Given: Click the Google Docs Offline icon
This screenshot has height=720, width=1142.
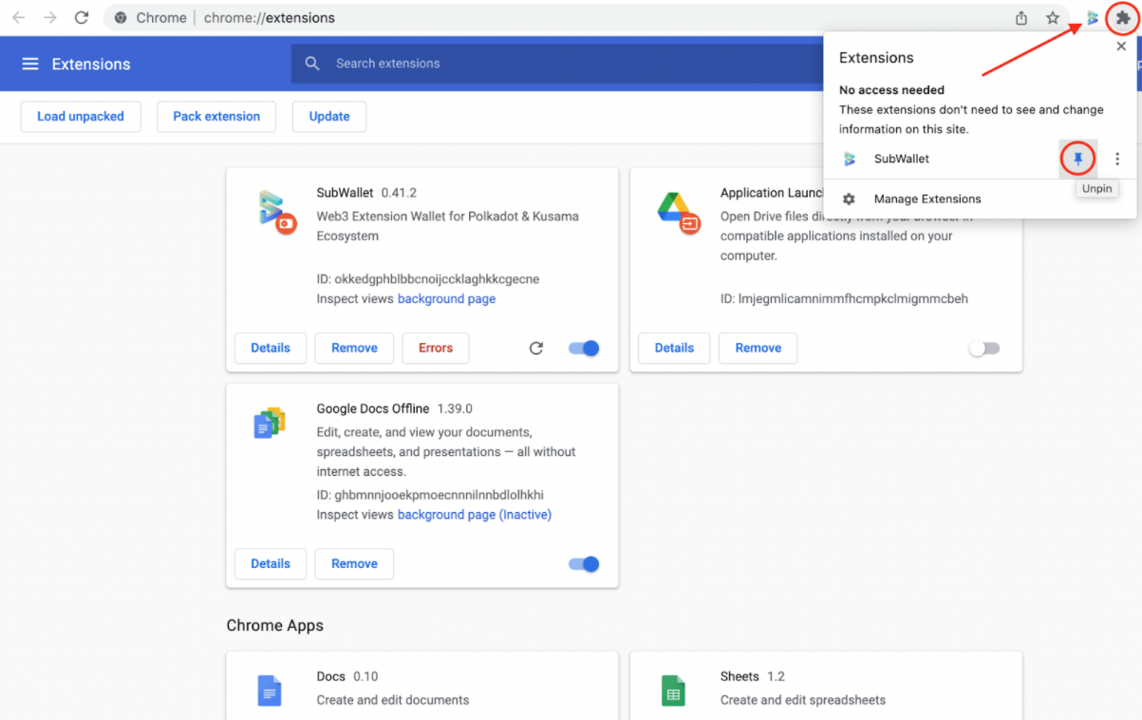Looking at the screenshot, I should (270, 423).
